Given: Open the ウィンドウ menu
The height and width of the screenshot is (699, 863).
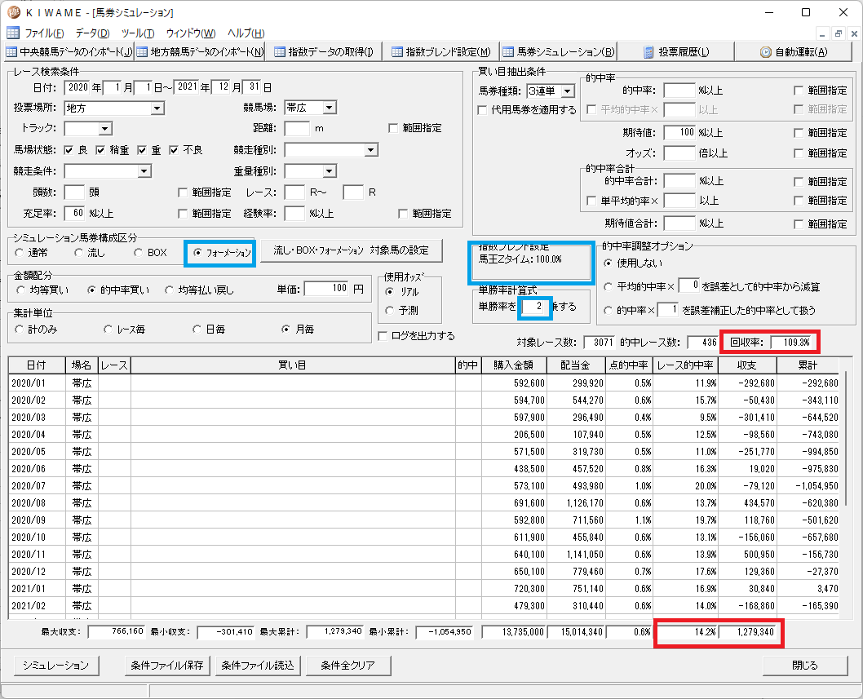Looking at the screenshot, I should click(191, 33).
